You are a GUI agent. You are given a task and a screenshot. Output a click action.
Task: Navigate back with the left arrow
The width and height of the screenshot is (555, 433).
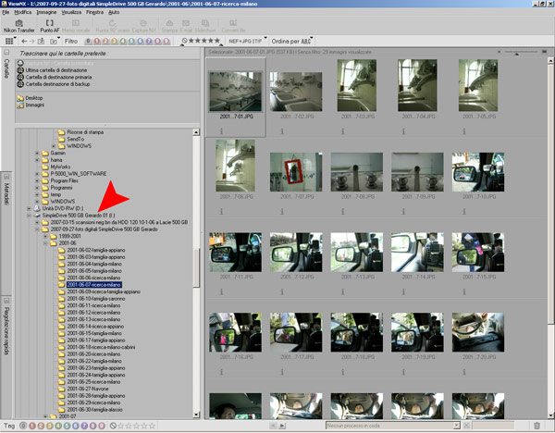coord(25,42)
